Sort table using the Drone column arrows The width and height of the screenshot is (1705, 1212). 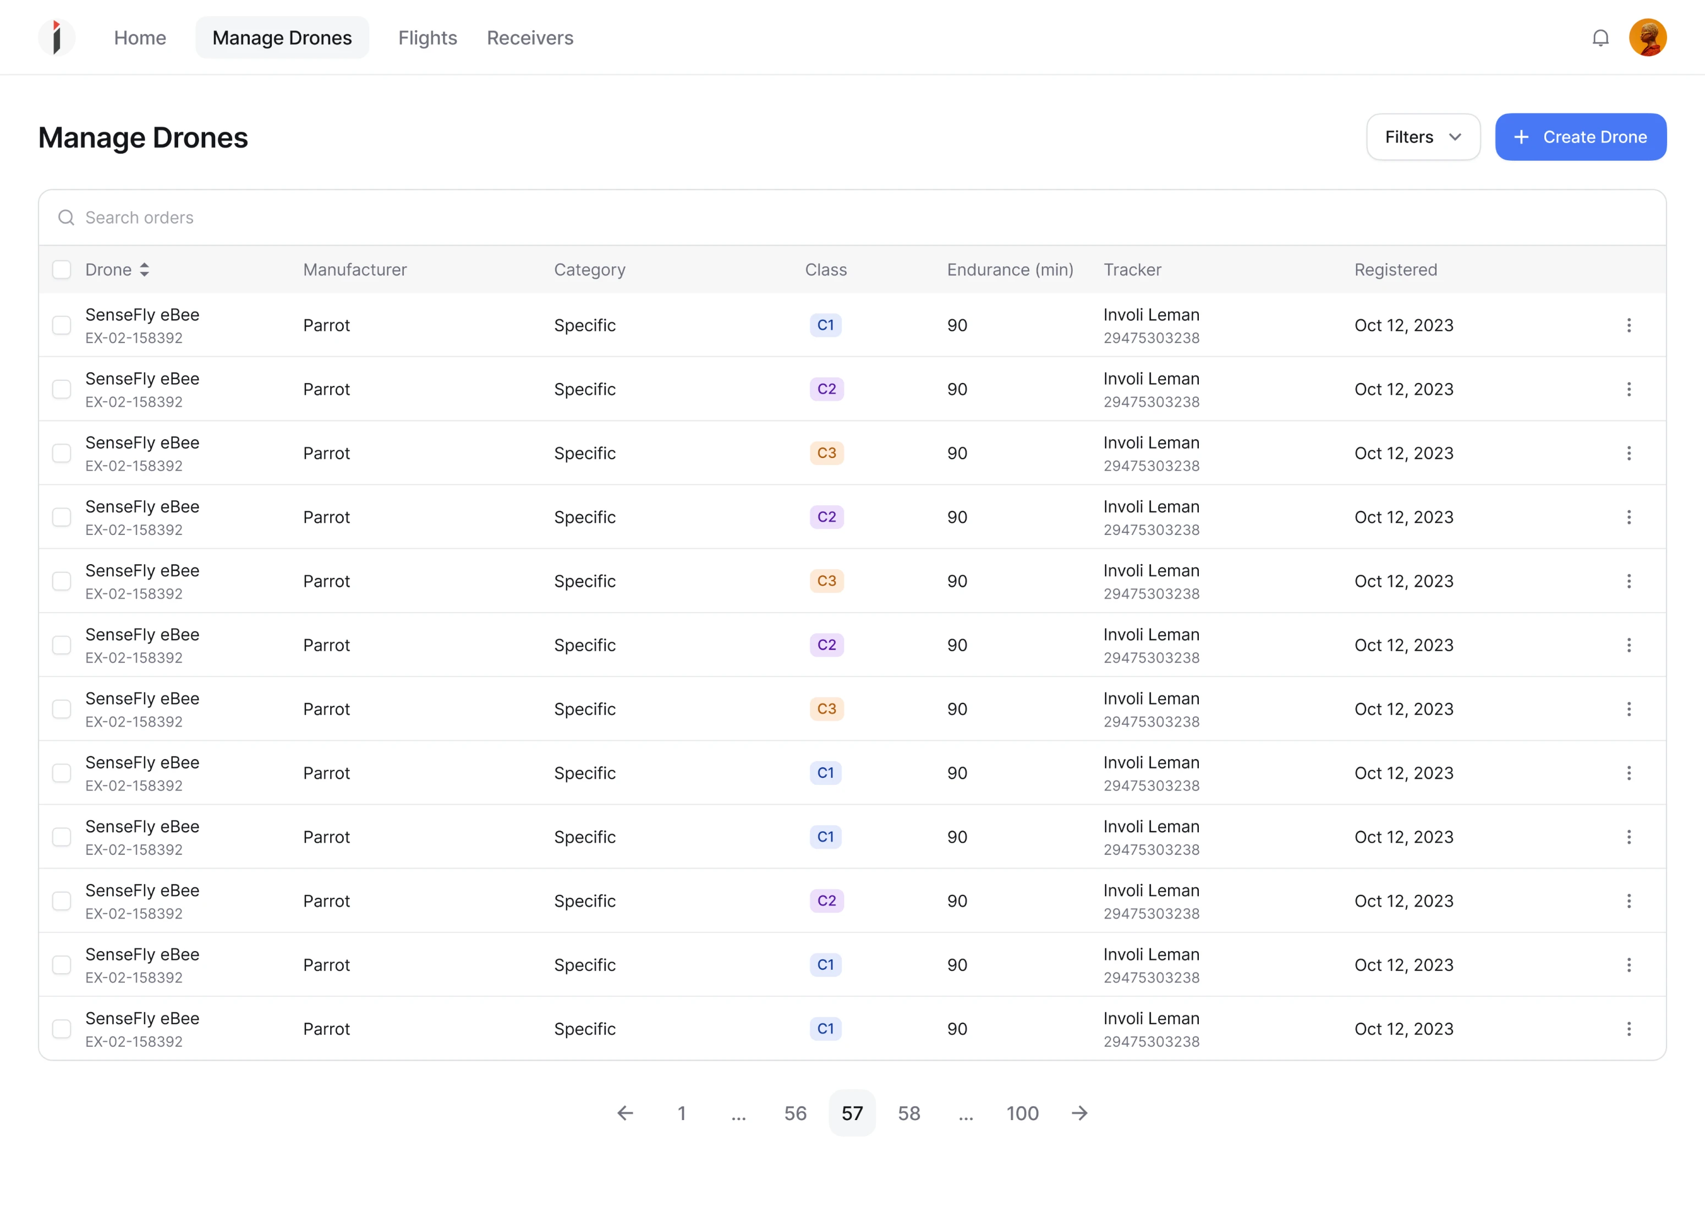tap(145, 269)
